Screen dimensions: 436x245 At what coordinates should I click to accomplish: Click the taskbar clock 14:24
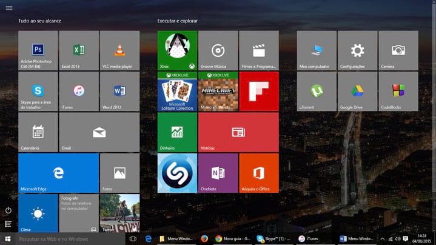[421, 239]
